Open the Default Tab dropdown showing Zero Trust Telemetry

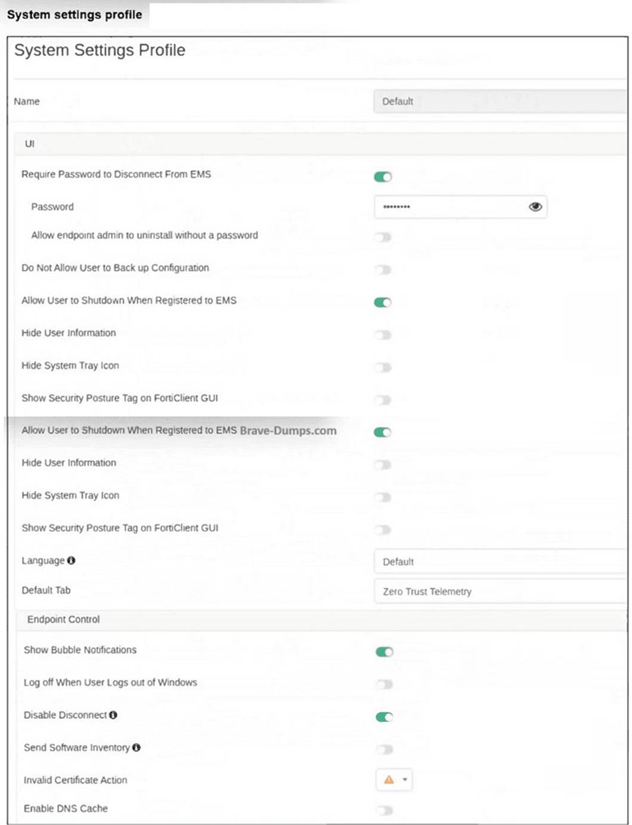[500, 591]
